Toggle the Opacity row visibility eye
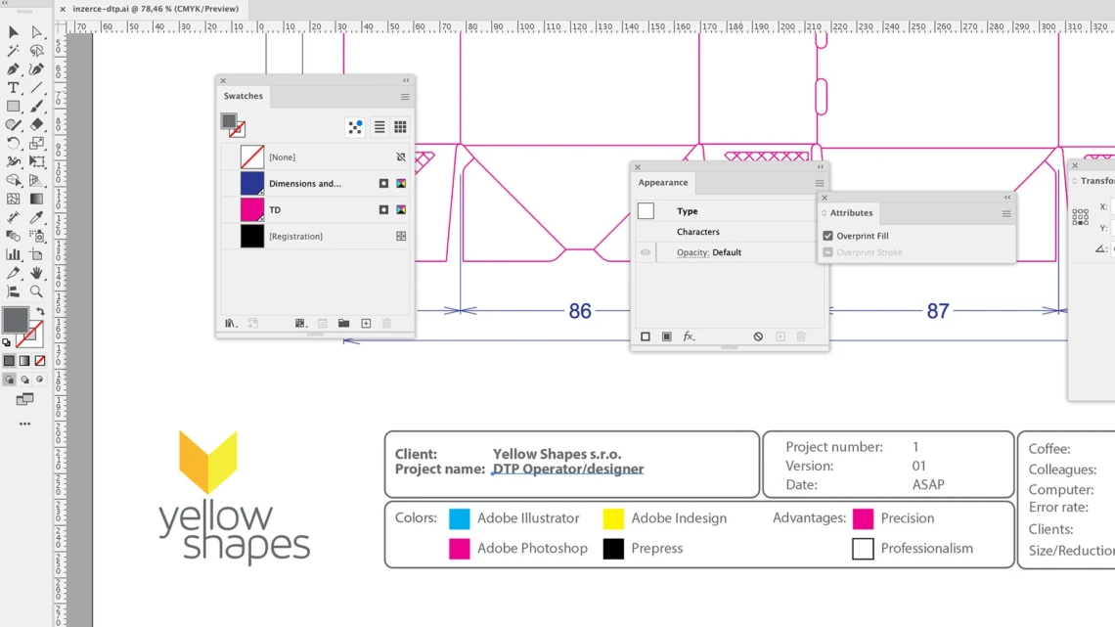The image size is (1115, 627). (x=645, y=252)
